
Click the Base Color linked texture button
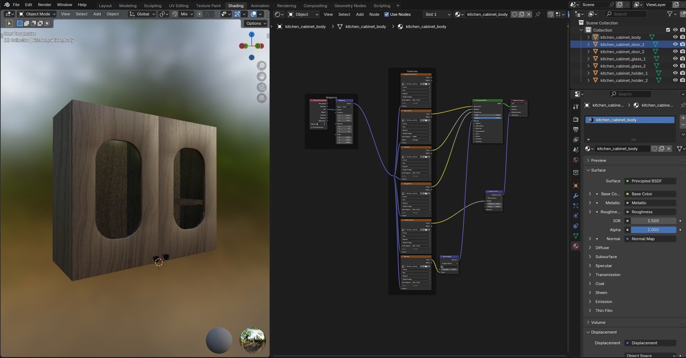[650, 194]
